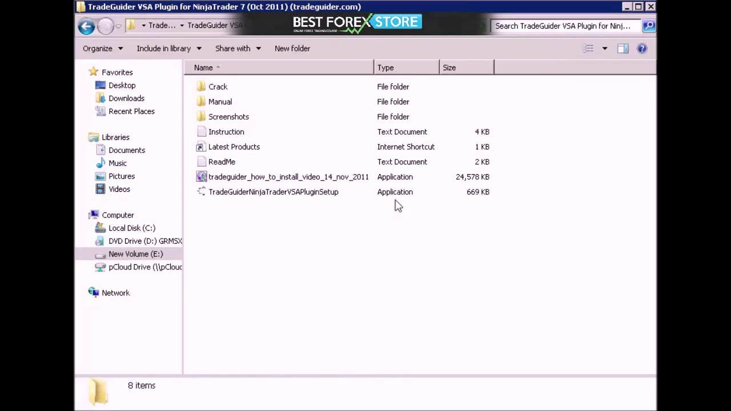Click the Back navigation arrow button
Viewport: 731px width, 411px height.
click(x=86, y=26)
